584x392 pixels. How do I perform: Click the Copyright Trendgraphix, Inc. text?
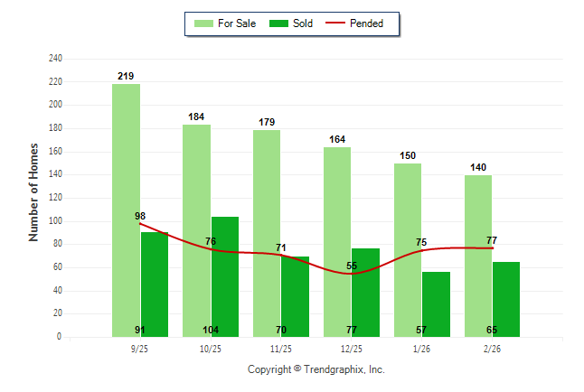(x=316, y=369)
